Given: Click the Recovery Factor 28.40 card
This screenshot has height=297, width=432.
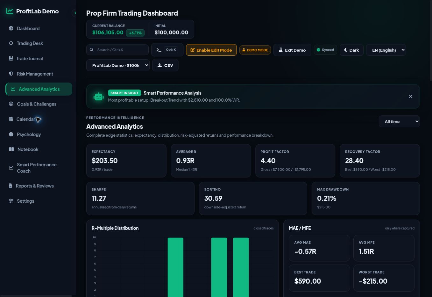Looking at the screenshot, I should click(380, 161).
